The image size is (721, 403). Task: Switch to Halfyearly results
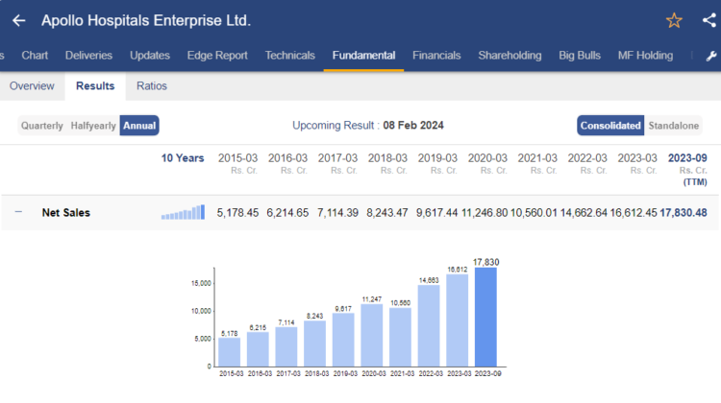(x=93, y=126)
